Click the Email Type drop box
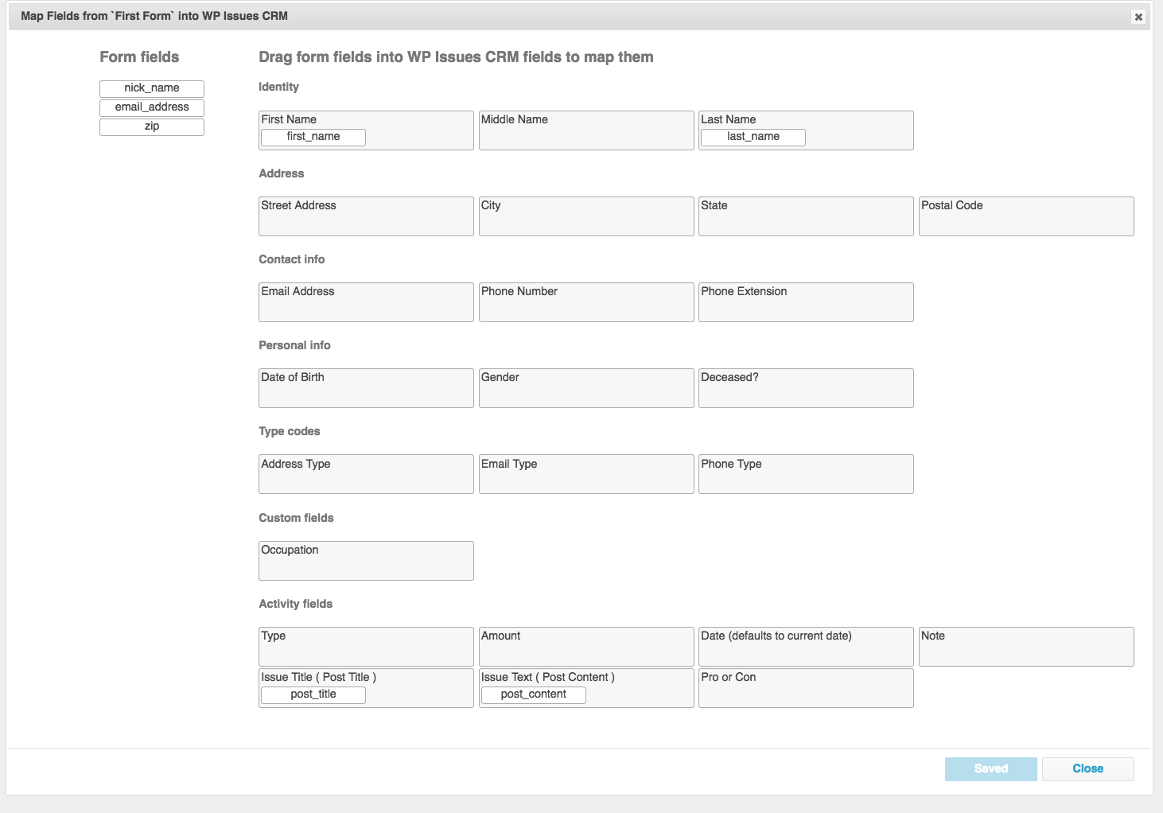The width and height of the screenshot is (1163, 813). coord(586,474)
